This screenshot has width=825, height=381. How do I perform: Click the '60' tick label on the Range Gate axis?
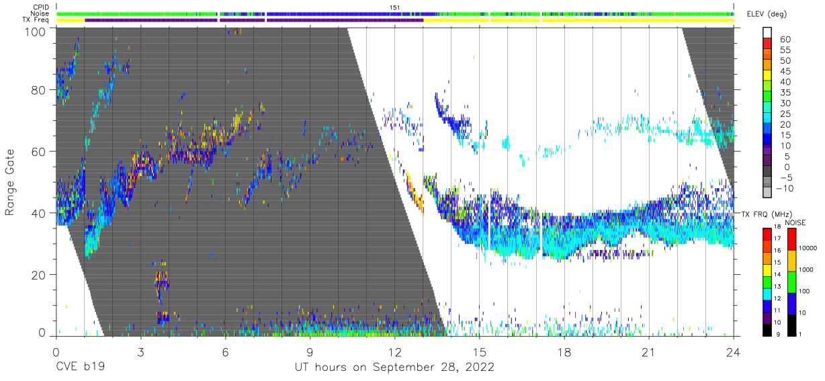click(x=39, y=151)
